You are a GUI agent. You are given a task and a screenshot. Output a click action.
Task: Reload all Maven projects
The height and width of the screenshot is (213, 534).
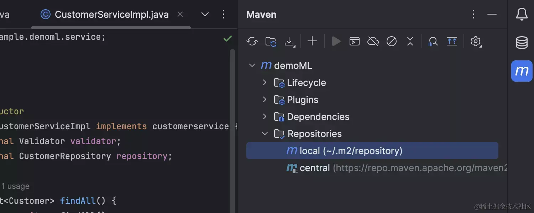[252, 41]
